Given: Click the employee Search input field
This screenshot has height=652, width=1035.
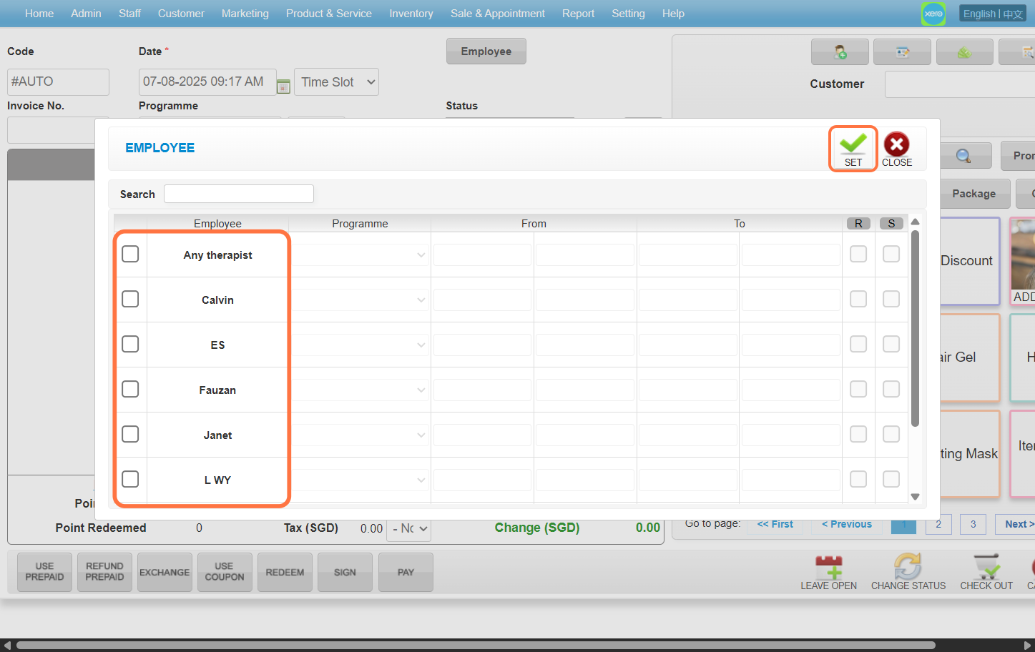Looking at the screenshot, I should [239, 194].
